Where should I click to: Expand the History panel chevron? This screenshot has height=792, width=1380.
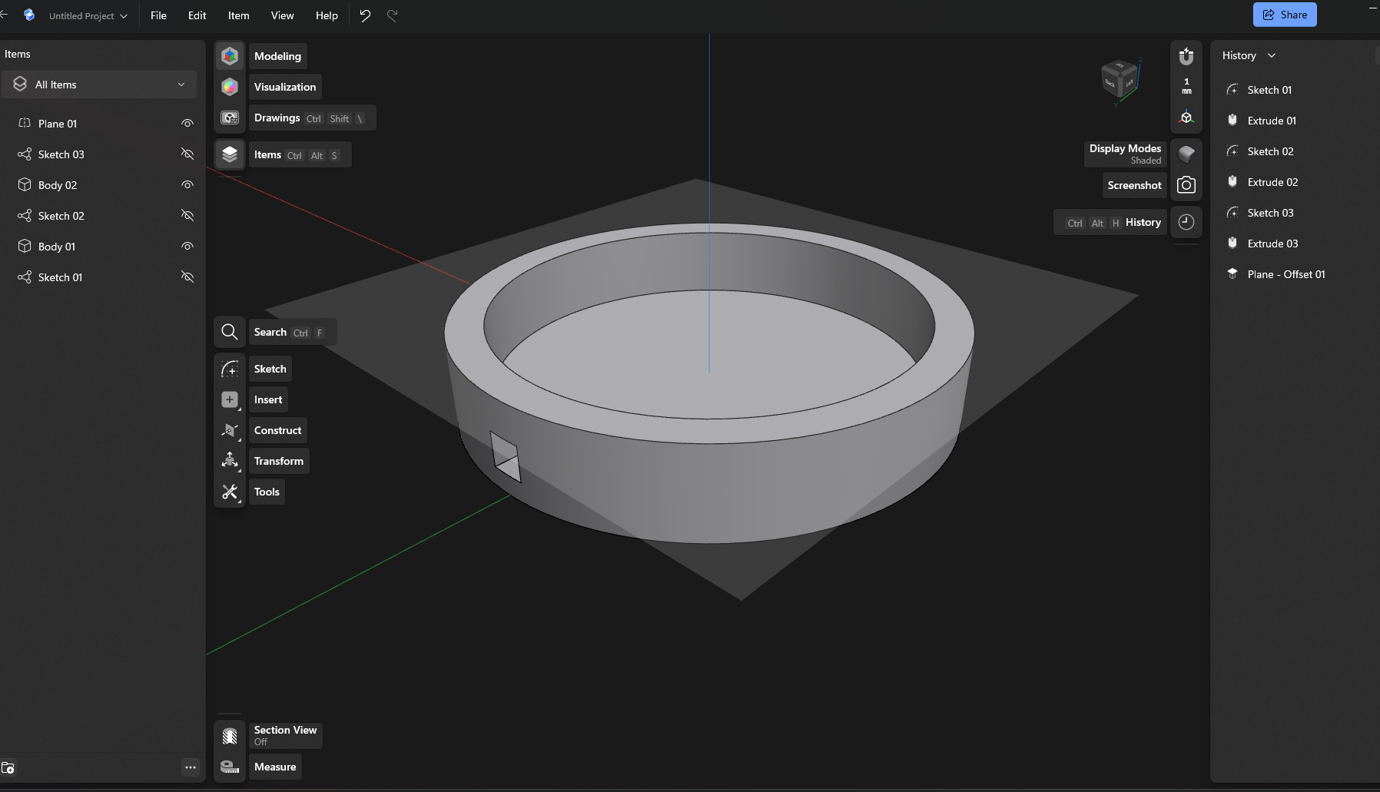1272,55
